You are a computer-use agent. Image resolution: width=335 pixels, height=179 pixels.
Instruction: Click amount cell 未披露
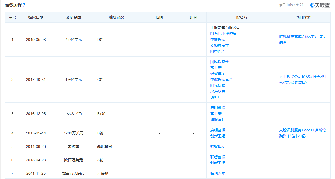pos(73,146)
